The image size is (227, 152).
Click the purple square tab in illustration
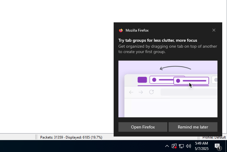[x=142, y=80]
